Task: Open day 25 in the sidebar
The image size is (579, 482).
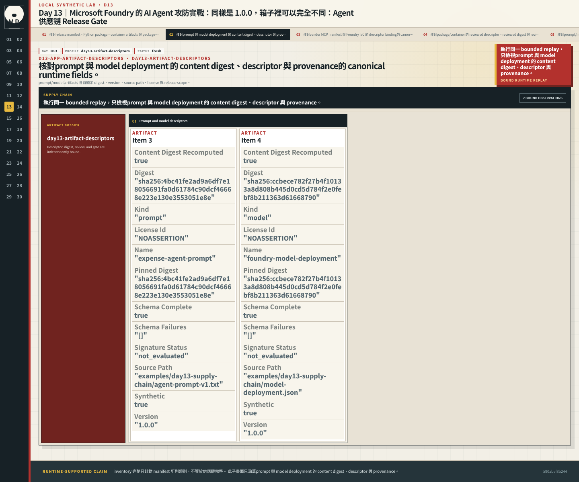Action: point(9,174)
